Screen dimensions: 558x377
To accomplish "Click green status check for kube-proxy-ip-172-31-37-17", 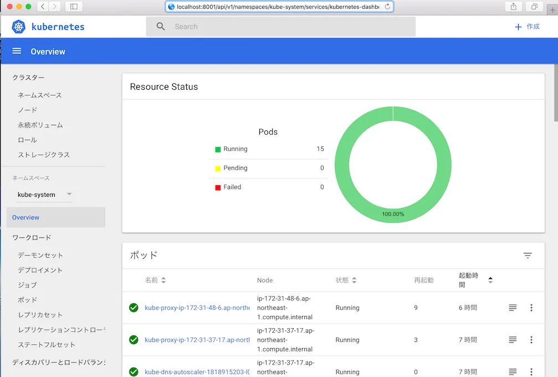I will [134, 340].
